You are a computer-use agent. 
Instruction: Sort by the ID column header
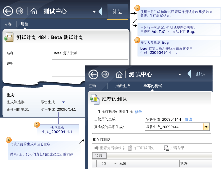(x=110, y=164)
